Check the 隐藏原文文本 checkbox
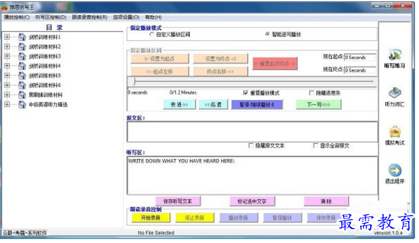The image size is (419, 243). point(251,146)
